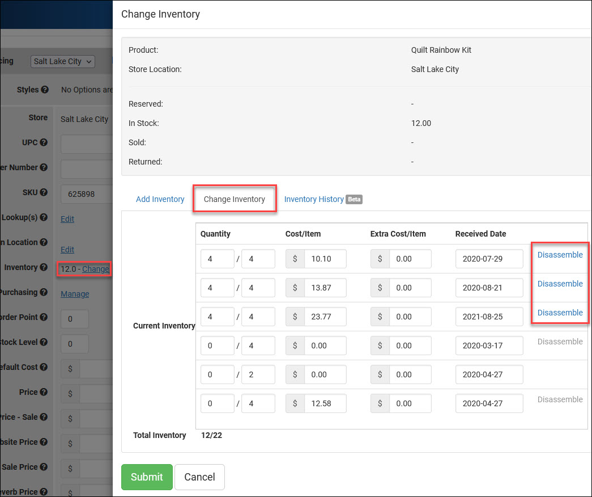
Task: Click the Sale Price help icon
Action: pos(44,467)
